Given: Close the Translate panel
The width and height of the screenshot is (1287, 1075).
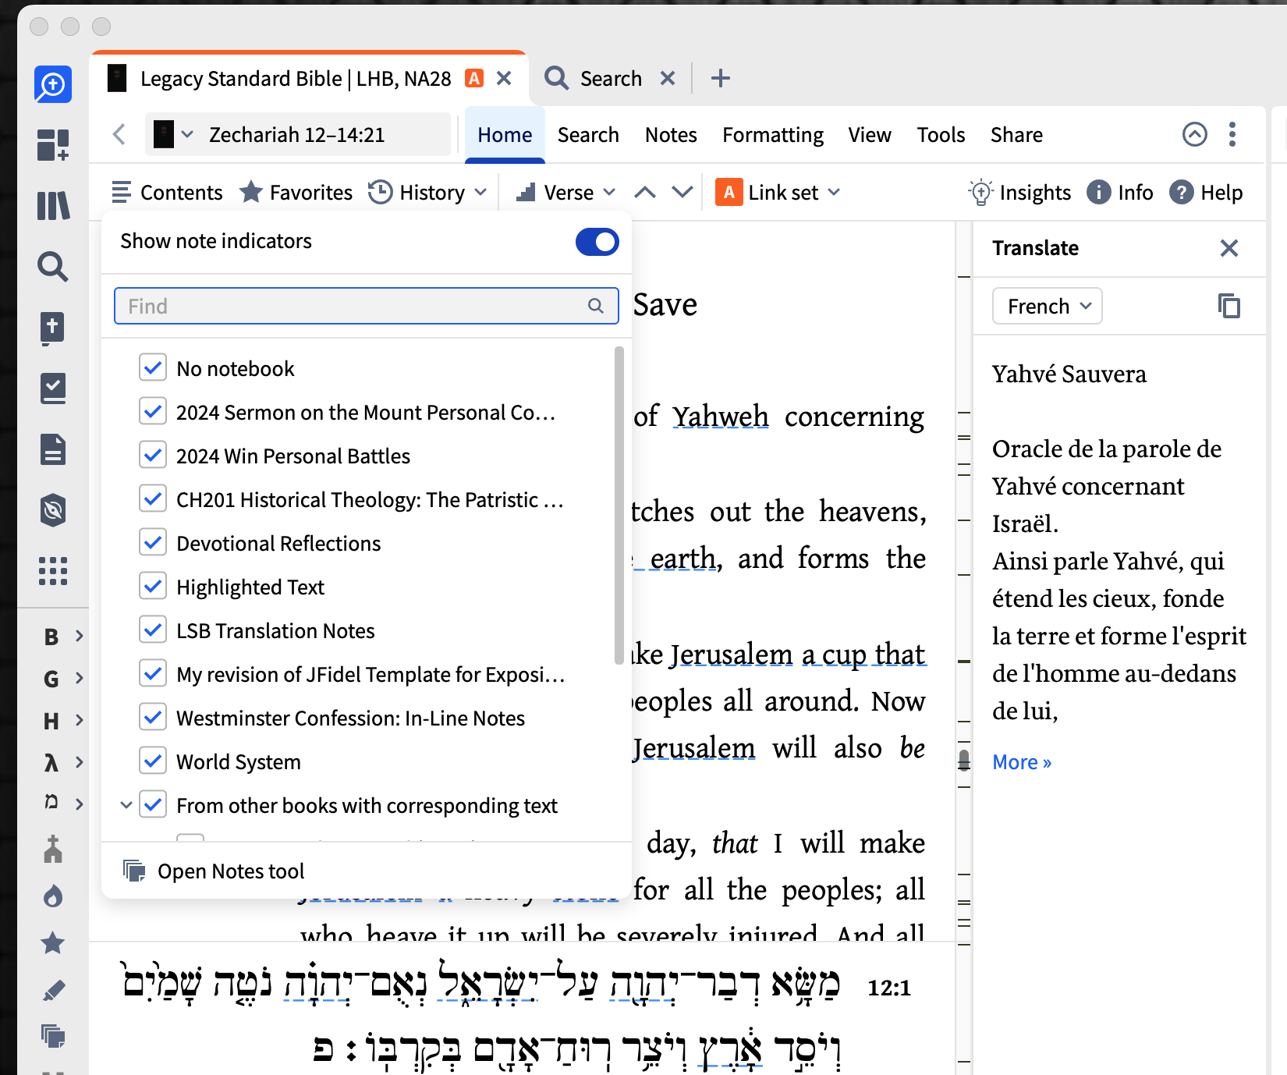Looking at the screenshot, I should click(x=1229, y=248).
